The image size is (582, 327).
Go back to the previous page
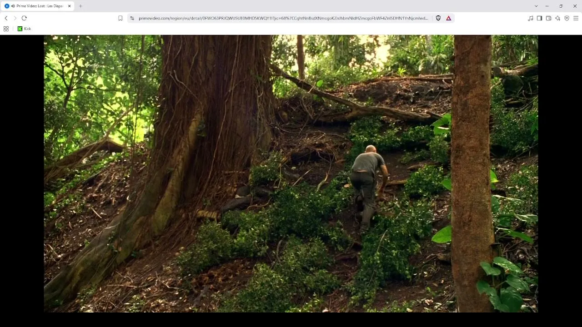6,18
